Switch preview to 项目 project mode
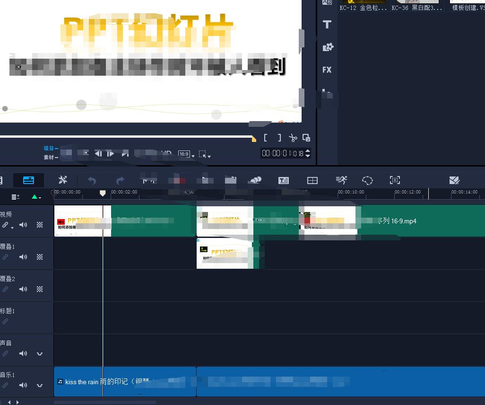 (49, 148)
